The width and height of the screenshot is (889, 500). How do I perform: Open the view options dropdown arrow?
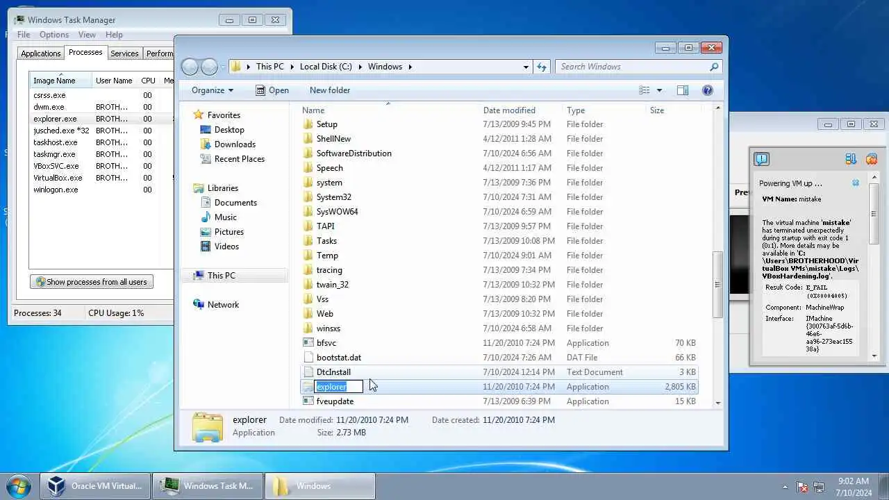pyautogui.click(x=659, y=90)
